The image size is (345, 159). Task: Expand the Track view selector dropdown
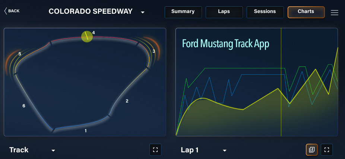click(x=53, y=150)
